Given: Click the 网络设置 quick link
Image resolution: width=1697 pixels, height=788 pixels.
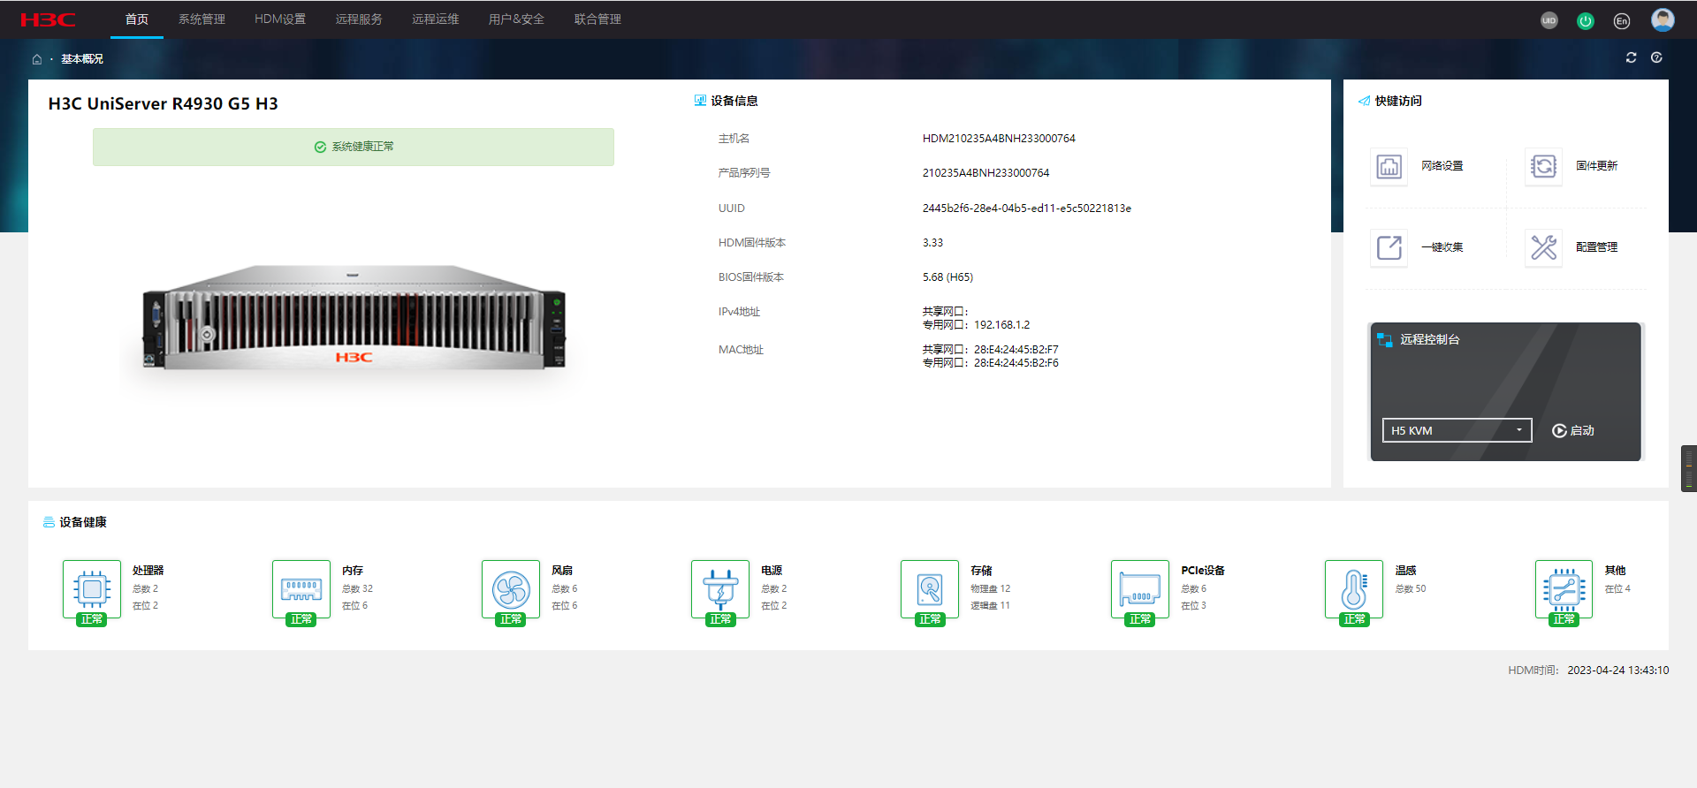Looking at the screenshot, I should click(1442, 166).
